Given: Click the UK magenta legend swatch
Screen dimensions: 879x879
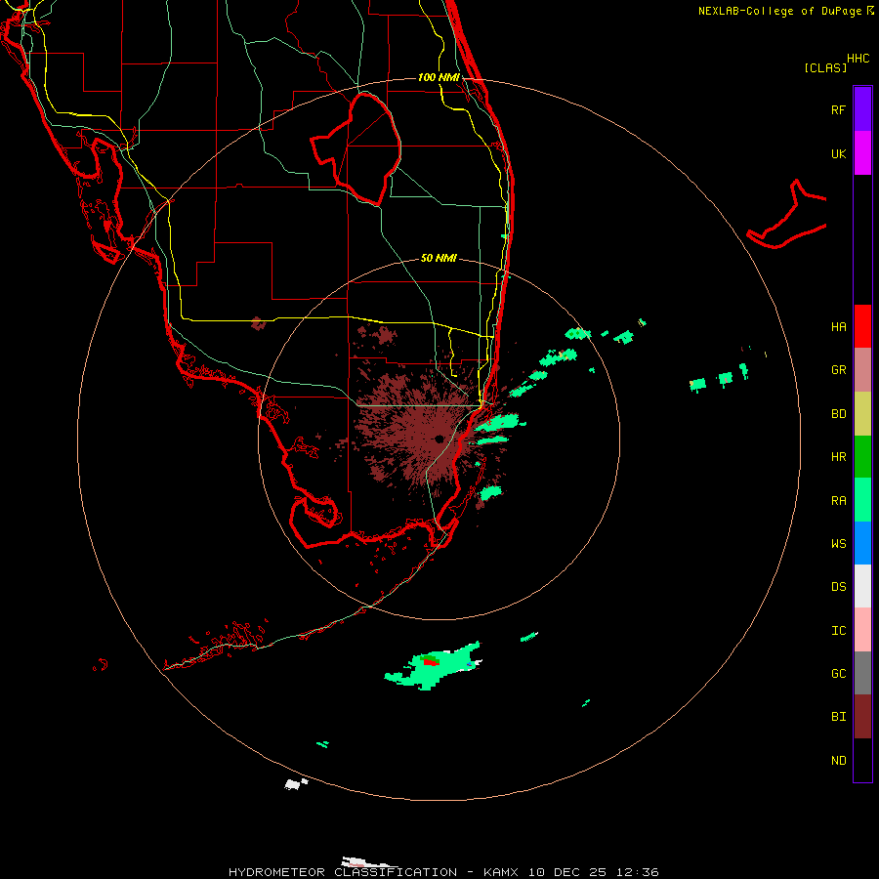Looking at the screenshot, I should [x=862, y=153].
